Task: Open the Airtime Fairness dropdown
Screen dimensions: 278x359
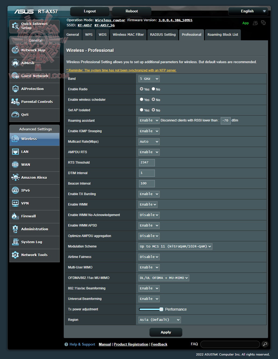Action: pyautogui.click(x=149, y=257)
